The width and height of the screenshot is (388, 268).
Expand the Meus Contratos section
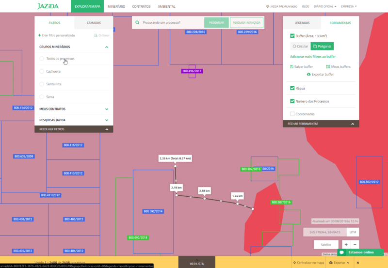pos(106,109)
